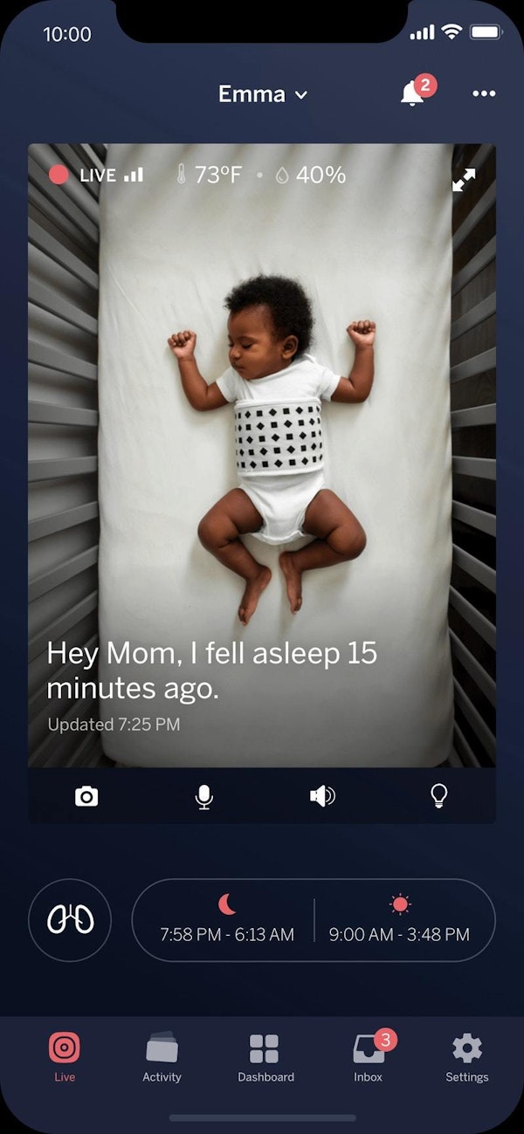Click the 73°F temperature reading
Screen dimensions: 524x1134
point(209,175)
